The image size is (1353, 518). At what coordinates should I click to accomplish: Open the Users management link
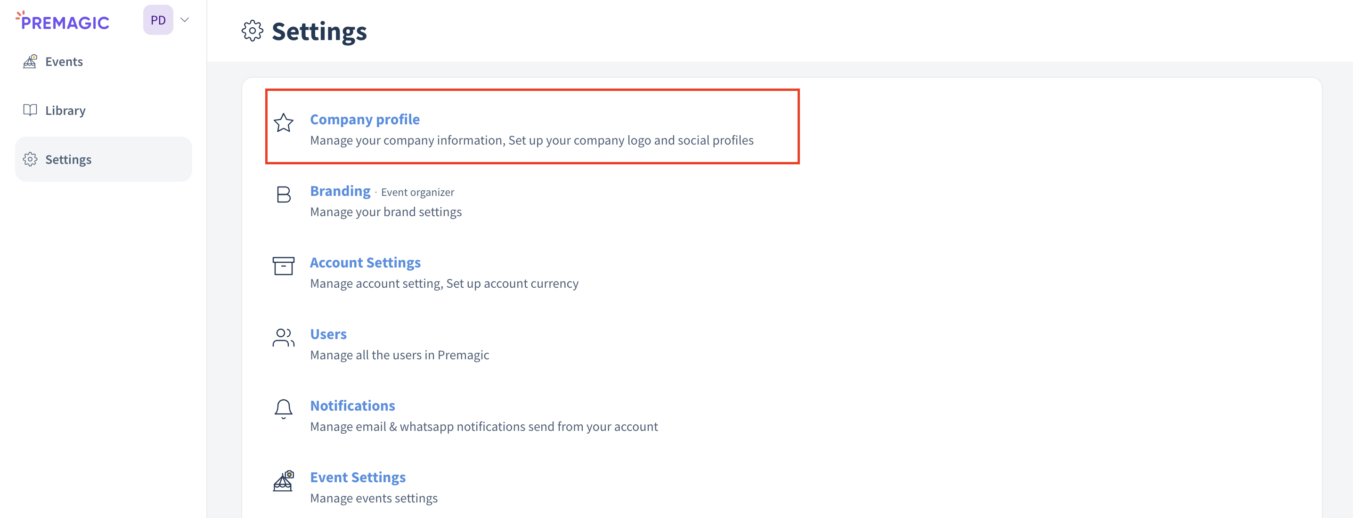pyautogui.click(x=328, y=334)
